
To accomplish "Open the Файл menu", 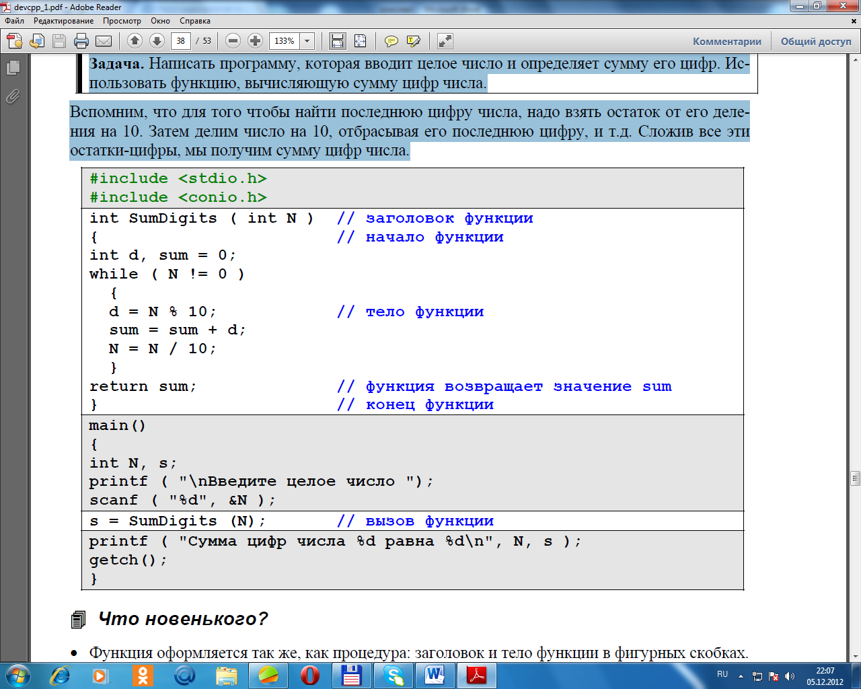I will 15,21.
